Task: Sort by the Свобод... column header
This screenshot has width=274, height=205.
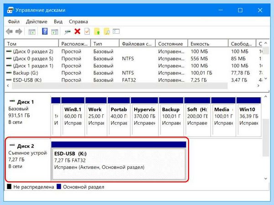Action: [x=242, y=43]
